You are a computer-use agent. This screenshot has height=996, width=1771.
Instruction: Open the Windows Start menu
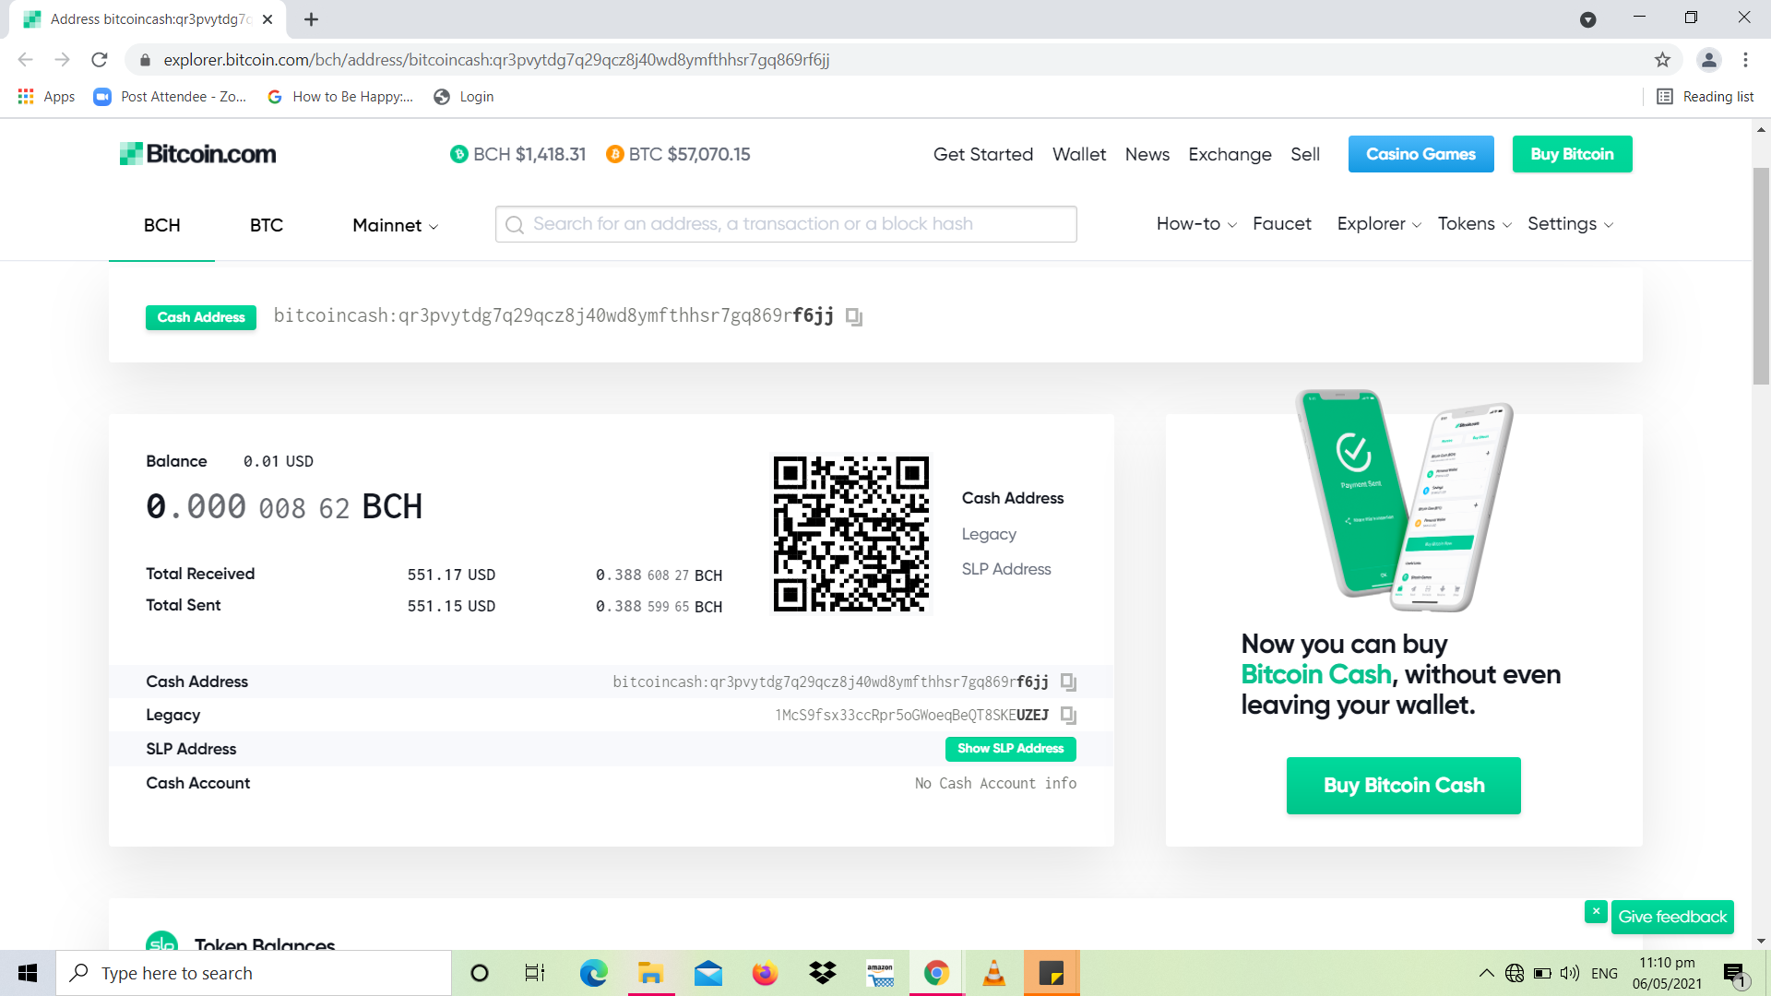(28, 973)
